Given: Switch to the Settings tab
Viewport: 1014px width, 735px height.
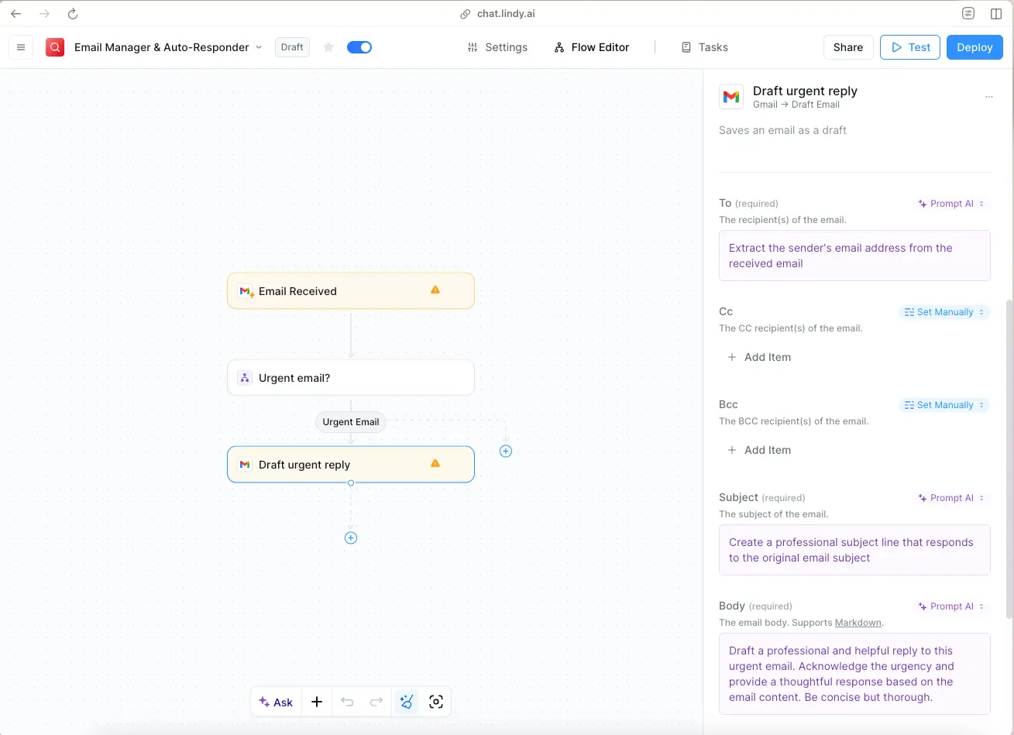Looking at the screenshot, I should [497, 47].
